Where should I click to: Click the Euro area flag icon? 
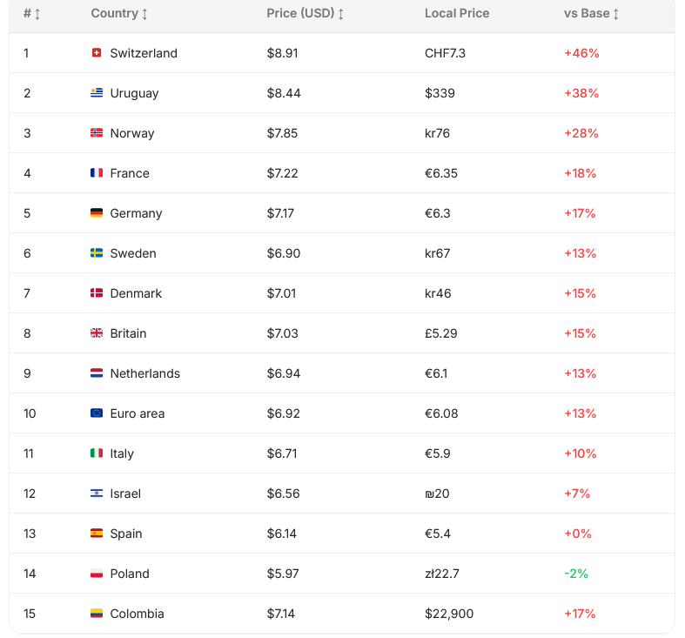click(x=97, y=413)
